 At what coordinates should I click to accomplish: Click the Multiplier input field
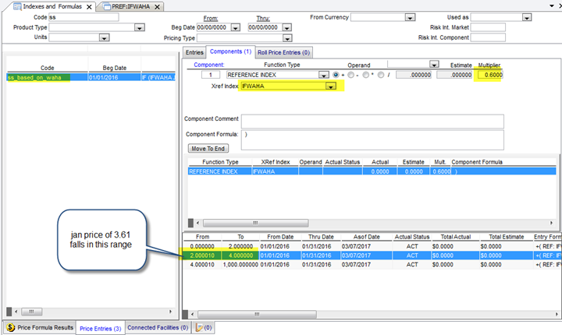coord(489,75)
